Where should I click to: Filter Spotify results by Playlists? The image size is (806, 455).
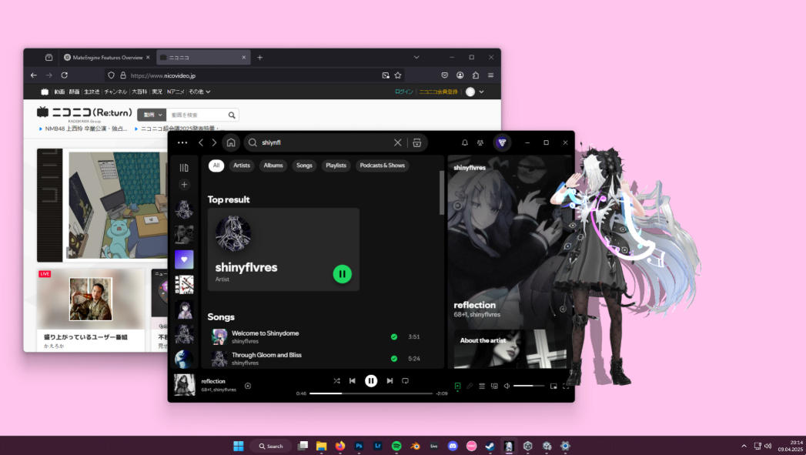336,166
